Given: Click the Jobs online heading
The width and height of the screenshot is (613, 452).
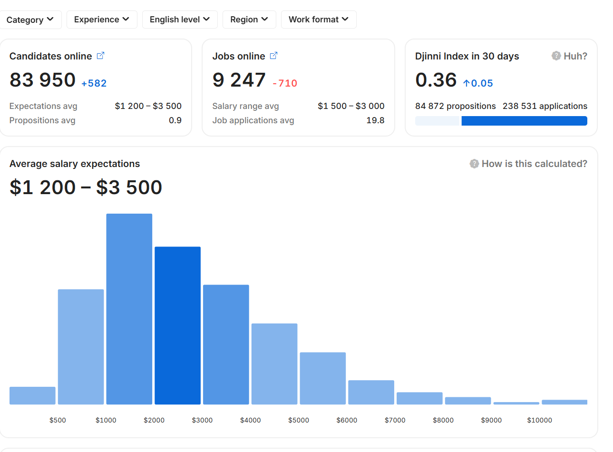Looking at the screenshot, I should (239, 56).
